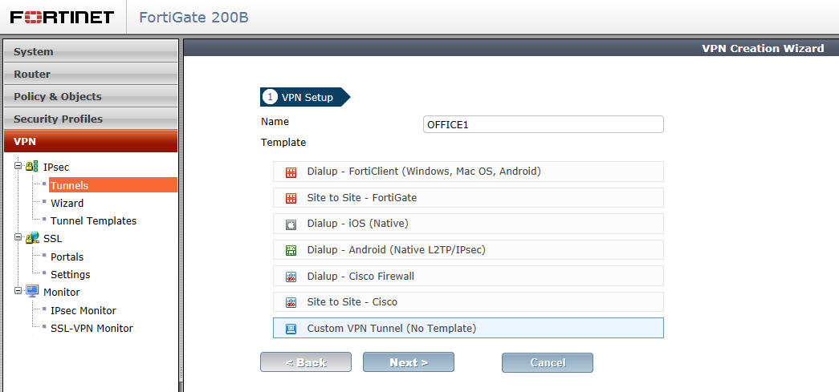This screenshot has width=839, height=392.
Task: Collapse the SSL tree node
Action: tap(18, 237)
